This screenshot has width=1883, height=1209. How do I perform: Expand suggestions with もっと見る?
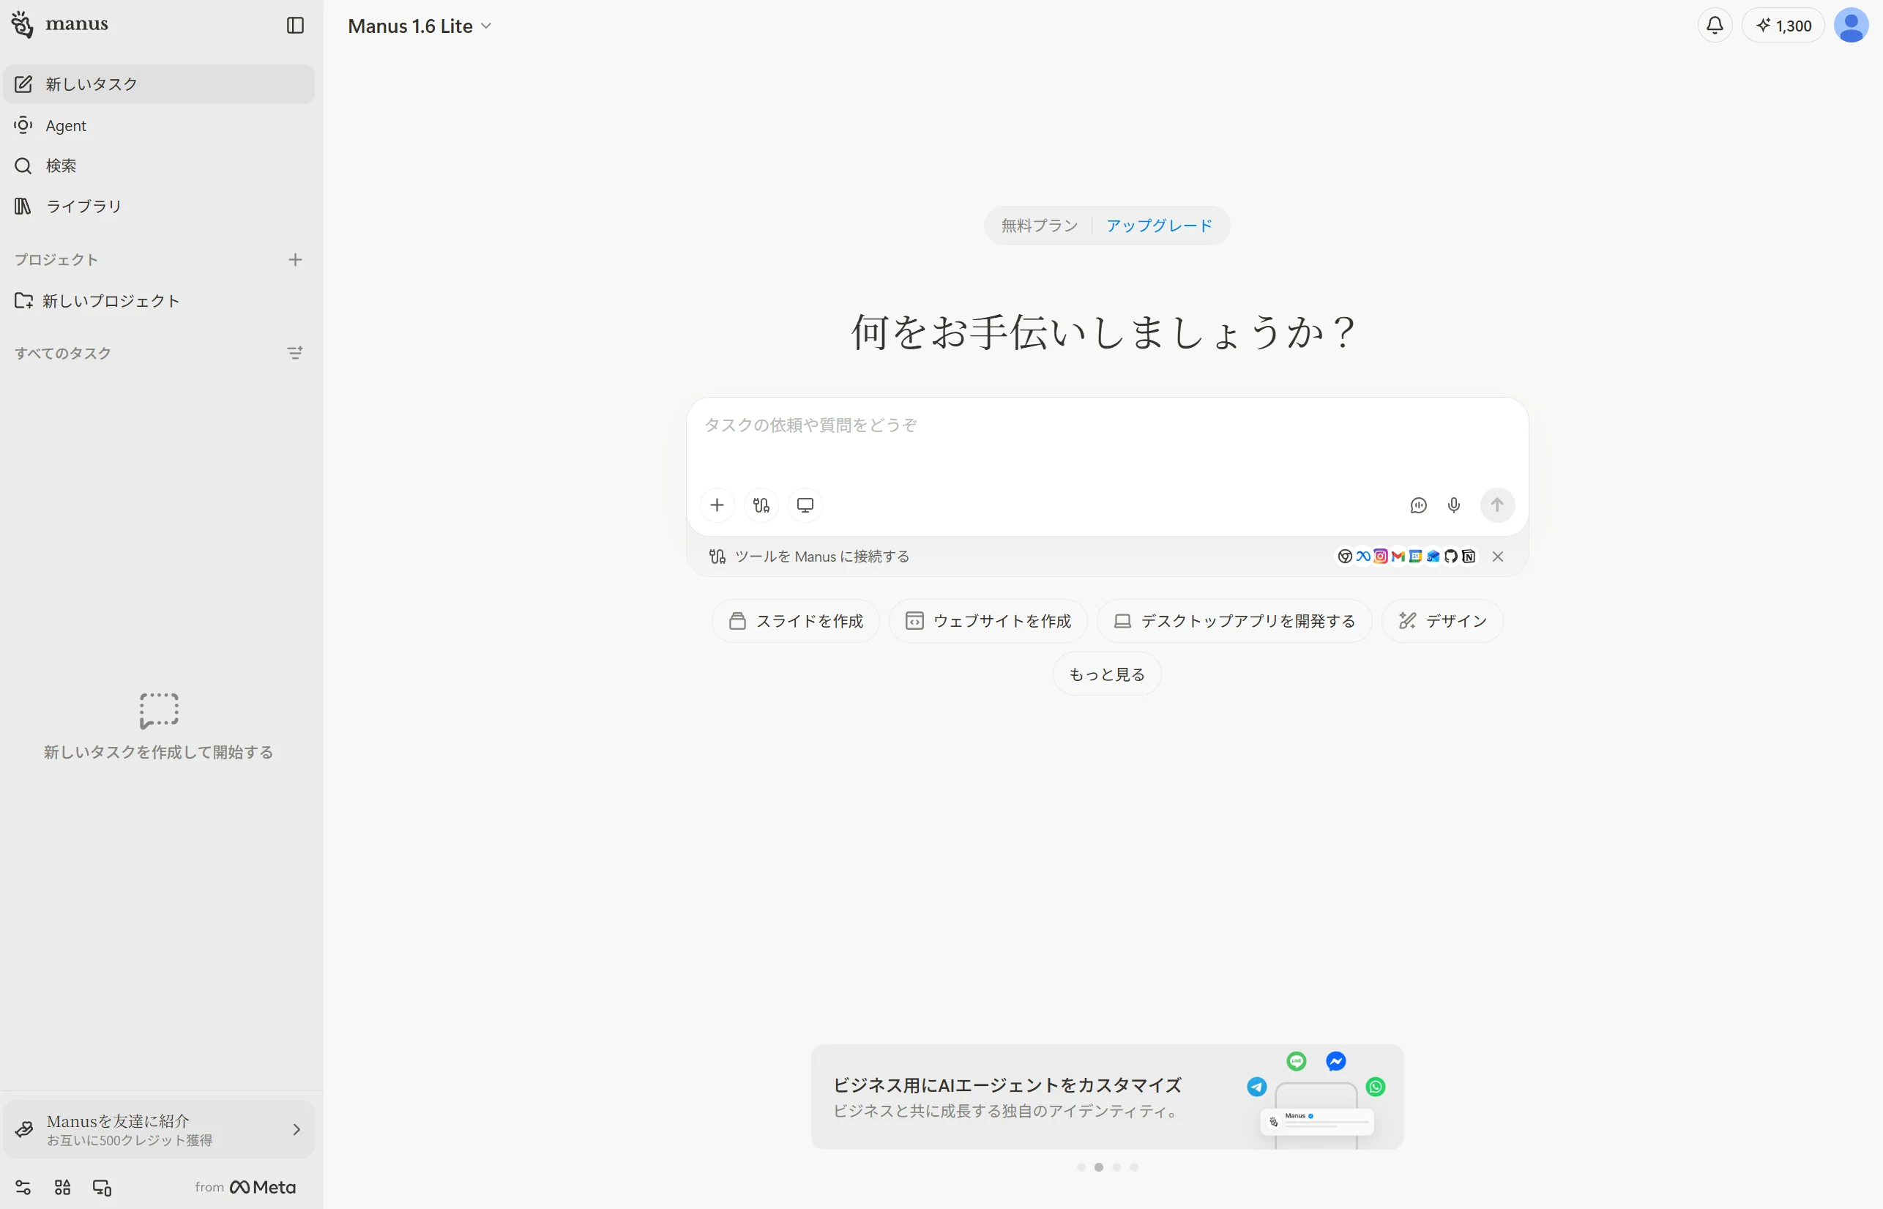(1107, 674)
